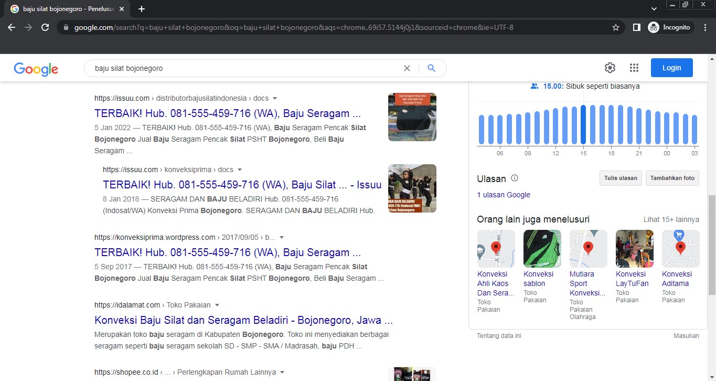Open a new browser tab
Image resolution: width=716 pixels, height=381 pixels.
pyautogui.click(x=141, y=9)
